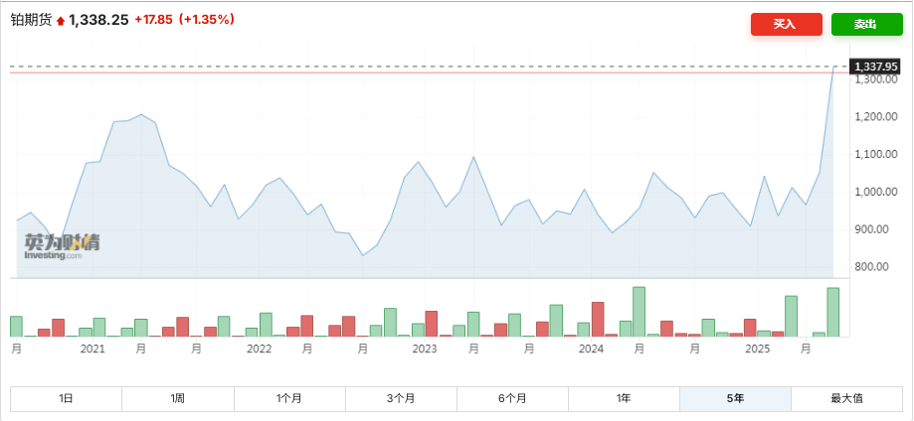
Task: Click the Investing.com watermark logo
Action: pos(62,246)
